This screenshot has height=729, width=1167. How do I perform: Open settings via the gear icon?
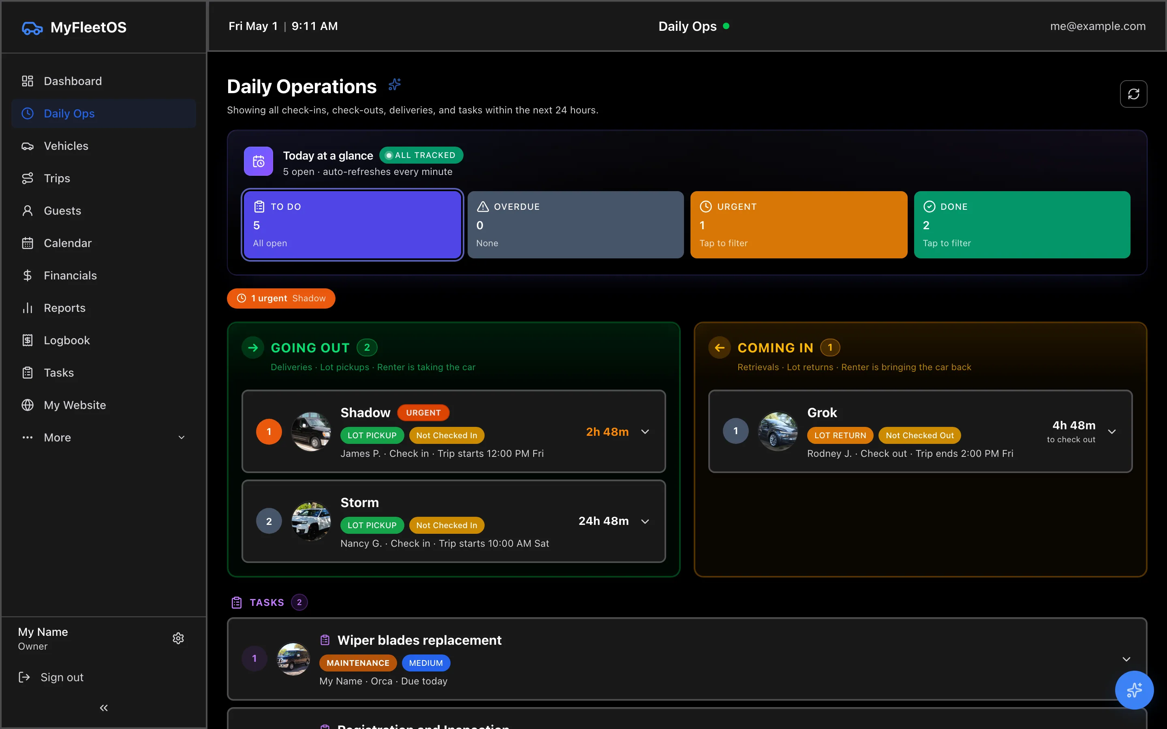tap(178, 638)
